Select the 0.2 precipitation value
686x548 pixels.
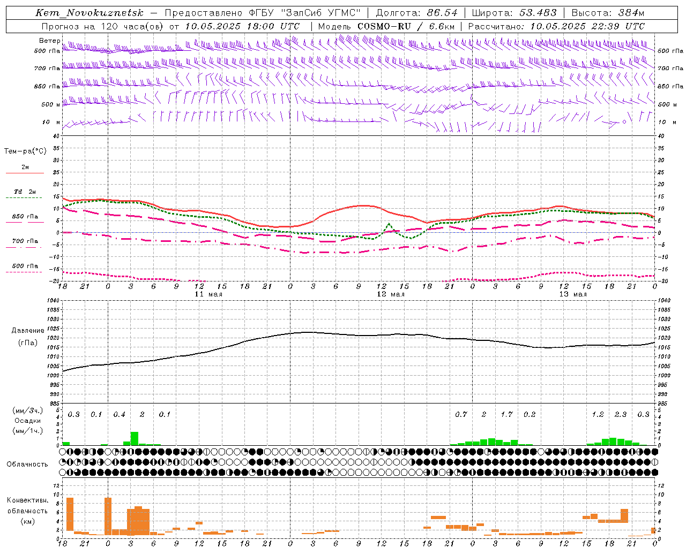click(x=530, y=415)
